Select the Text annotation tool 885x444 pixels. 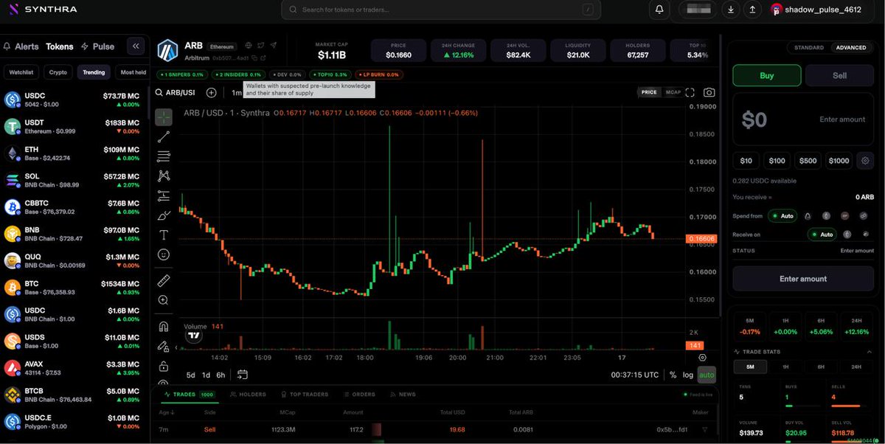[x=164, y=235]
